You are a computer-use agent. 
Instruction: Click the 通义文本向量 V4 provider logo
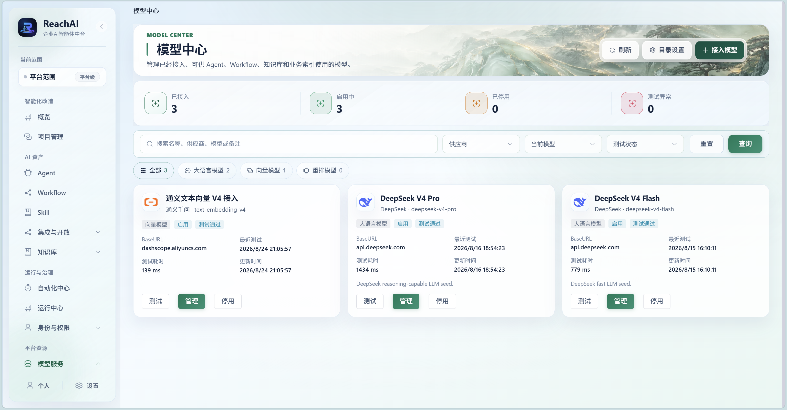click(151, 202)
